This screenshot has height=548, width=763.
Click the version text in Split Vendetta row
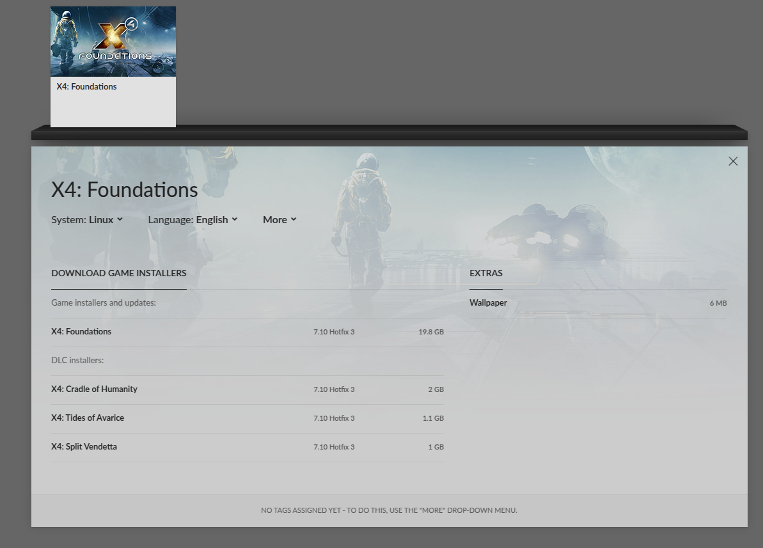(x=334, y=447)
